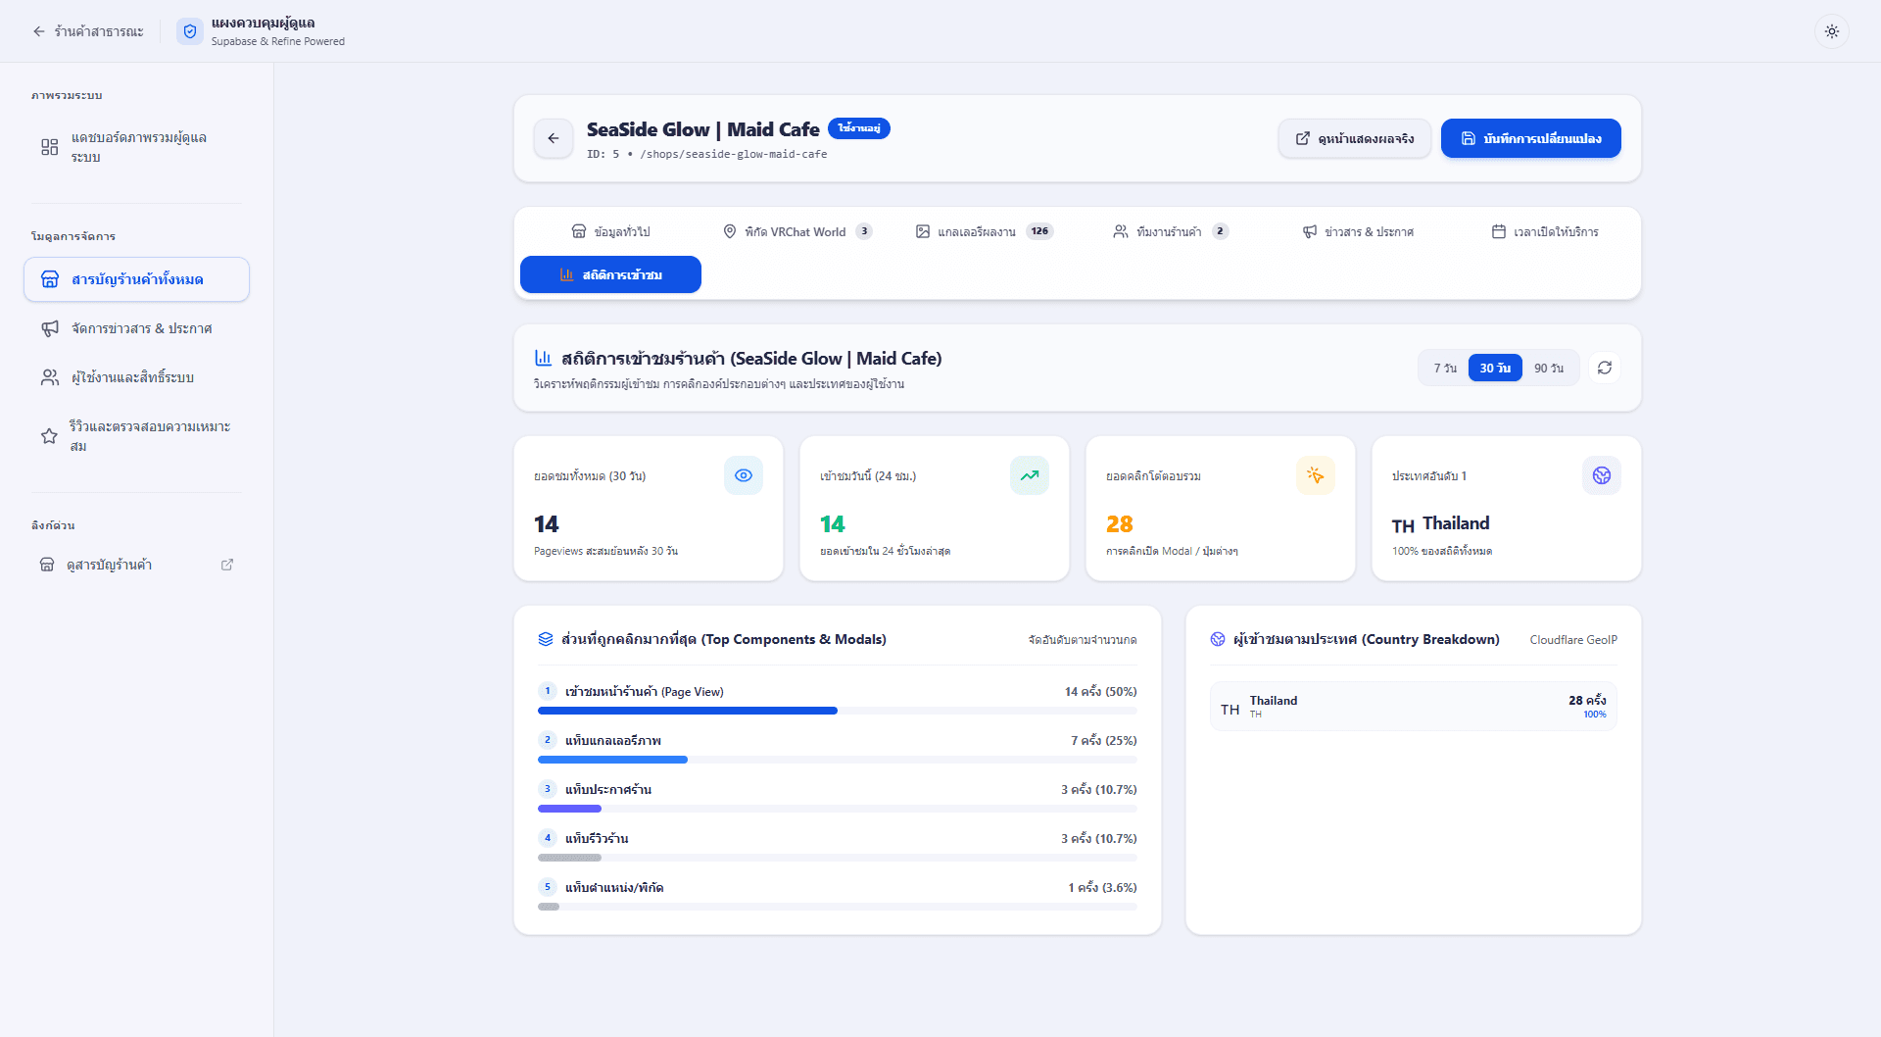Click the ดูหน้าแสดงผลจริง button

tap(1355, 138)
